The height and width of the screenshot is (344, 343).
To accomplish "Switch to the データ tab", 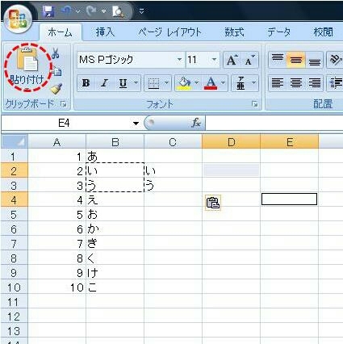I will tap(279, 32).
